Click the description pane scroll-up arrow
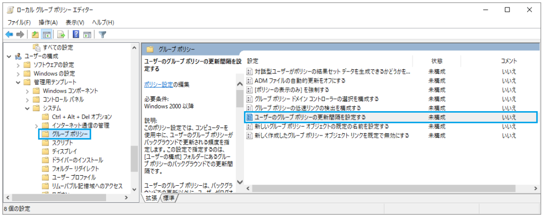 [240, 84]
